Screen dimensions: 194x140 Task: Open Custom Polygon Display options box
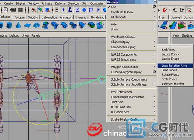(x=154, y=72)
